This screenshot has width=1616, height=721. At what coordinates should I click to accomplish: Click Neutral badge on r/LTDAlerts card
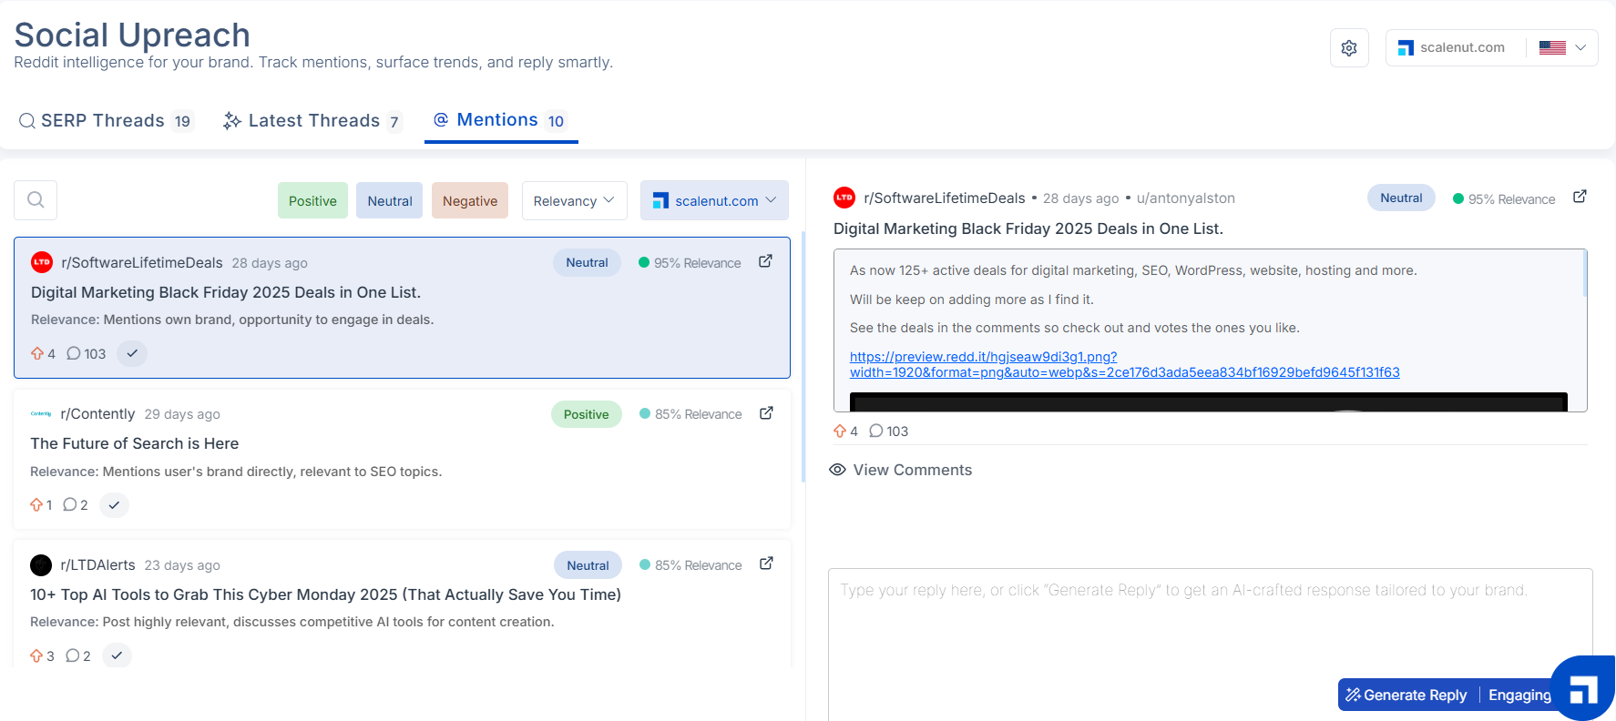[x=588, y=565]
